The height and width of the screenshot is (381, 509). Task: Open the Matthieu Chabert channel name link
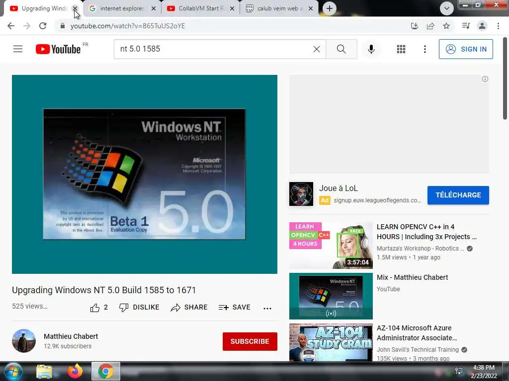coord(71,336)
